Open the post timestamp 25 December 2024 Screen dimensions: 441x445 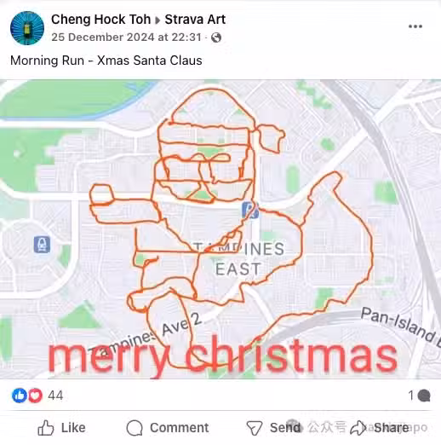pyautogui.click(x=126, y=38)
